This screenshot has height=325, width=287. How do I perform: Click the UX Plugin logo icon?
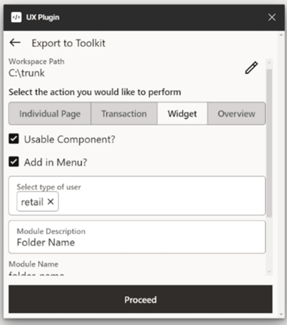16,17
